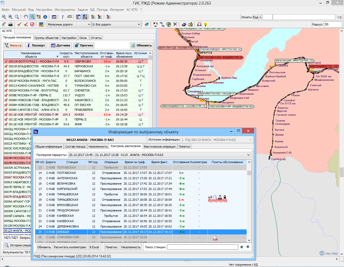The image size is (344, 267).
Task: Open the Искать Код dropdown
Action: (x=257, y=17)
